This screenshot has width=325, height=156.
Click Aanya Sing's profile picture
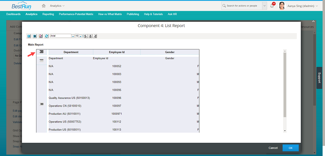[282, 6]
